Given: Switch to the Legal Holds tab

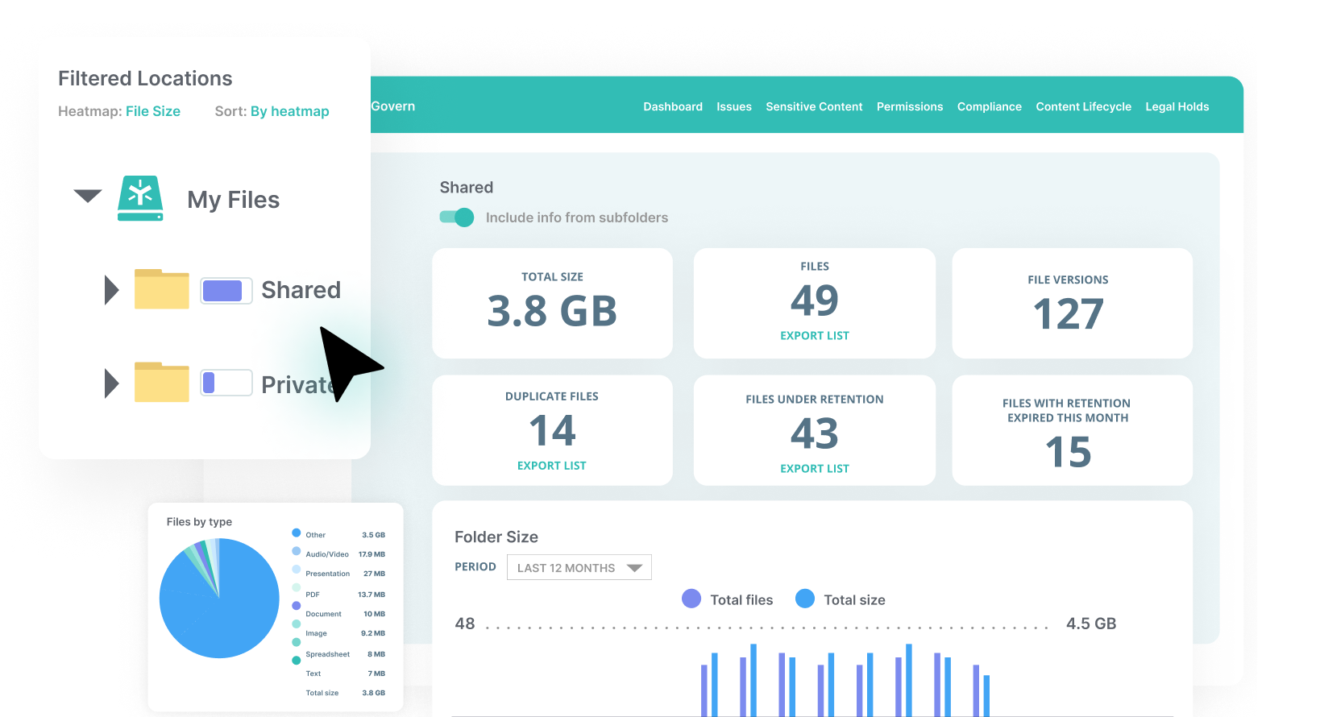Looking at the screenshot, I should pyautogui.click(x=1177, y=106).
